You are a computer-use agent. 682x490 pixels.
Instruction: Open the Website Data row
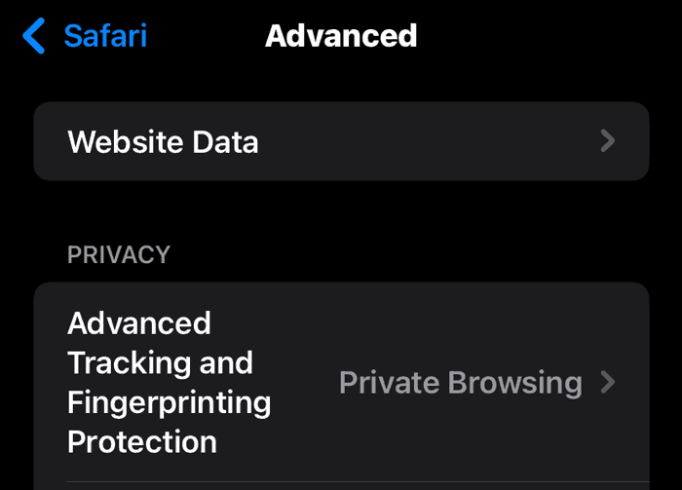[x=341, y=141]
